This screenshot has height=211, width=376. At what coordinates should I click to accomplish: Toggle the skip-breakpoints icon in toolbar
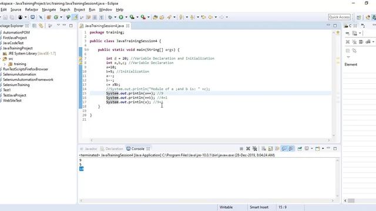coord(41,17)
